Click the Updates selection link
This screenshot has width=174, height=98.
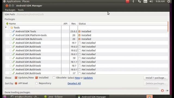88,78
